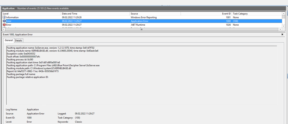Image resolution: width=288 pixels, height=124 pixels.
Task: Sort by Event ID column header
Action: (206, 14)
